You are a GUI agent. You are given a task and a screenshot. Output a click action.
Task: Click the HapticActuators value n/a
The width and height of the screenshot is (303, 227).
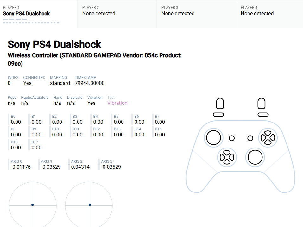click(x=25, y=103)
